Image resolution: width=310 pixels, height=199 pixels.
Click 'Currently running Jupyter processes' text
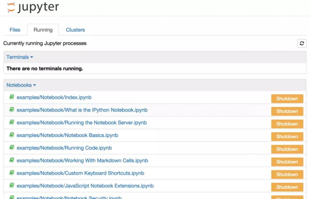[45, 43]
